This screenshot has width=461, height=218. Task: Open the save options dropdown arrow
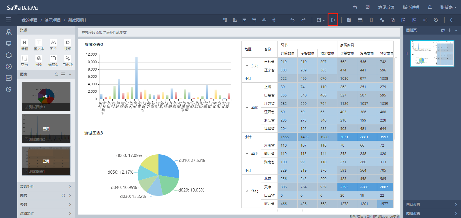pos(324,20)
